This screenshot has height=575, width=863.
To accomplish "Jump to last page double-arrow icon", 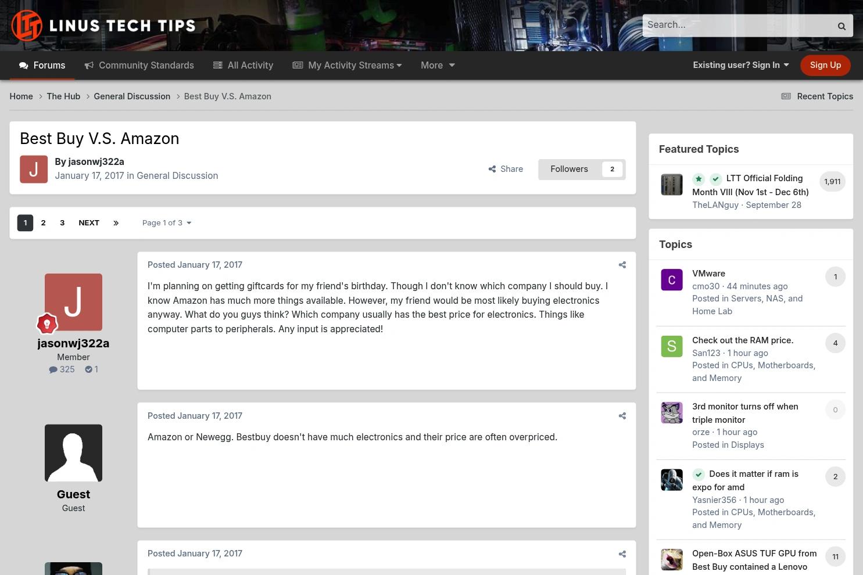I will pyautogui.click(x=116, y=223).
